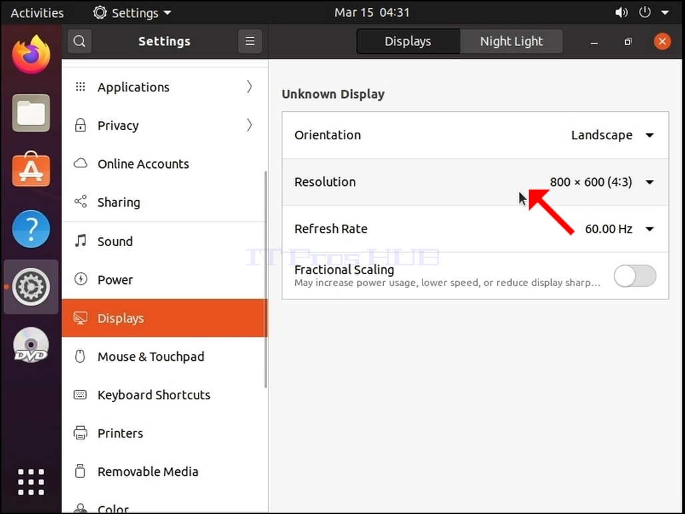Open the Settings app menu in top bar

[x=133, y=13]
